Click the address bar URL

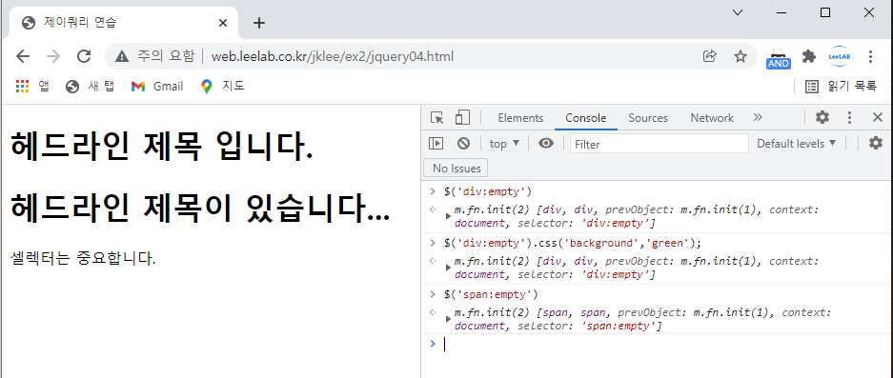(x=332, y=56)
